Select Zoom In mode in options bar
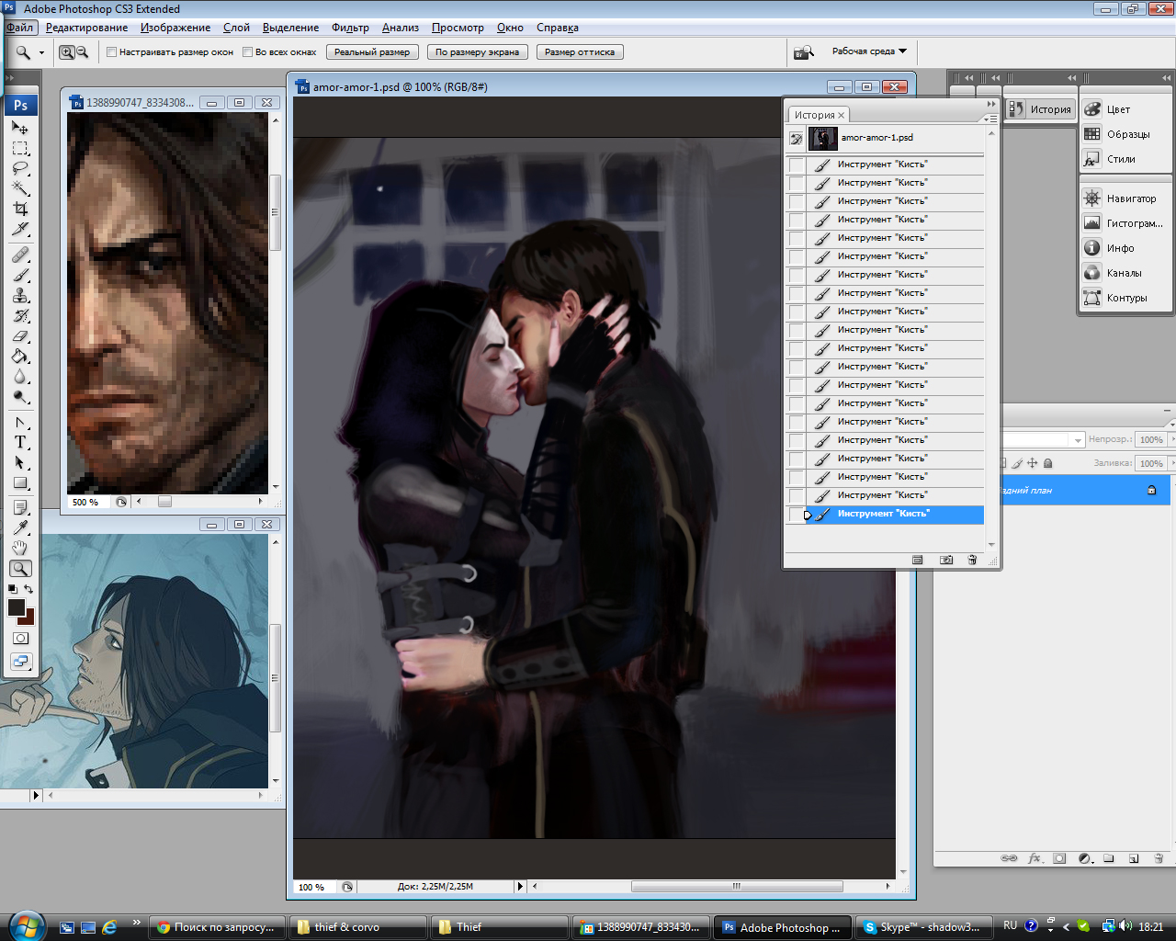 (x=66, y=52)
